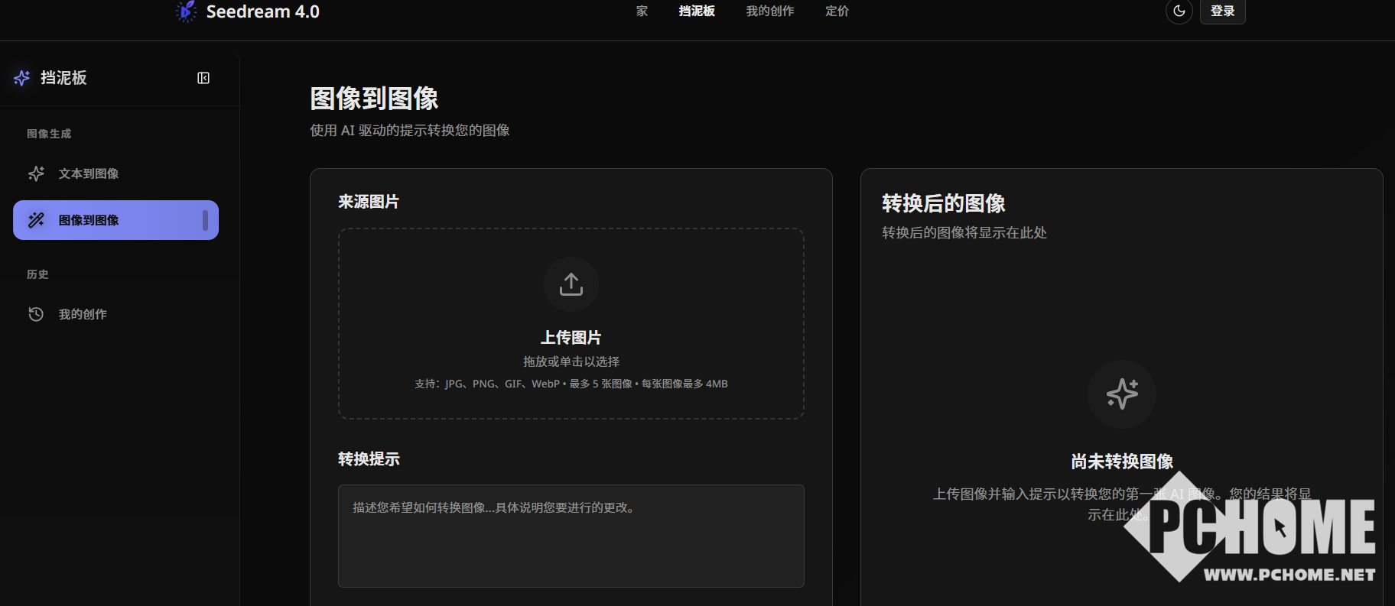
Task: Click the magic wand icon for 图像到图像
Action: pyautogui.click(x=36, y=220)
